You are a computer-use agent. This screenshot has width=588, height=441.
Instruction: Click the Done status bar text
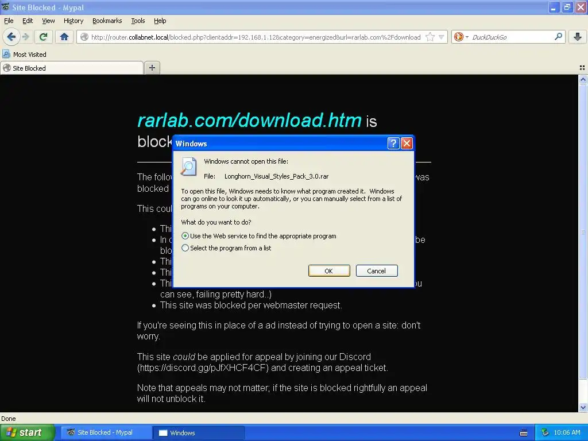click(9, 419)
